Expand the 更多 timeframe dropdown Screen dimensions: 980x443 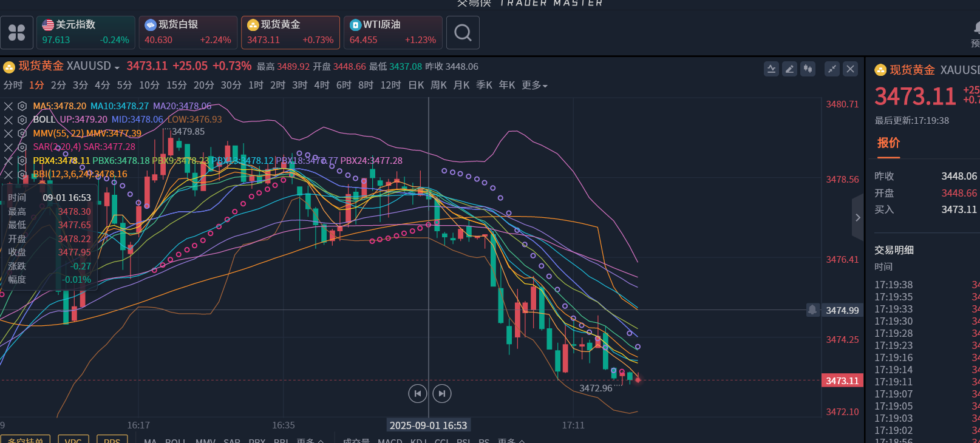point(534,86)
